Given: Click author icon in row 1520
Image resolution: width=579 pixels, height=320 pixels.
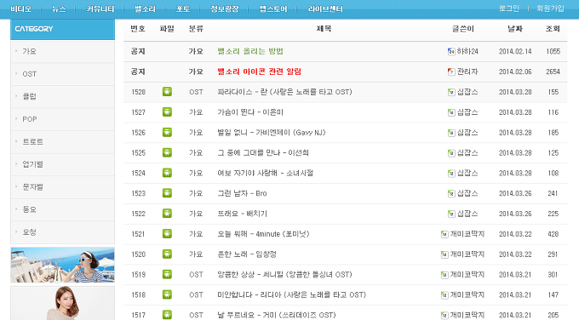Looking at the screenshot, I should [444, 254].
